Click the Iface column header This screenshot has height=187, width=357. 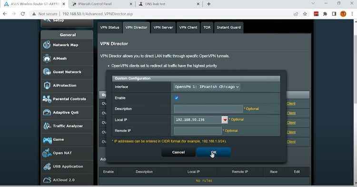(274, 172)
